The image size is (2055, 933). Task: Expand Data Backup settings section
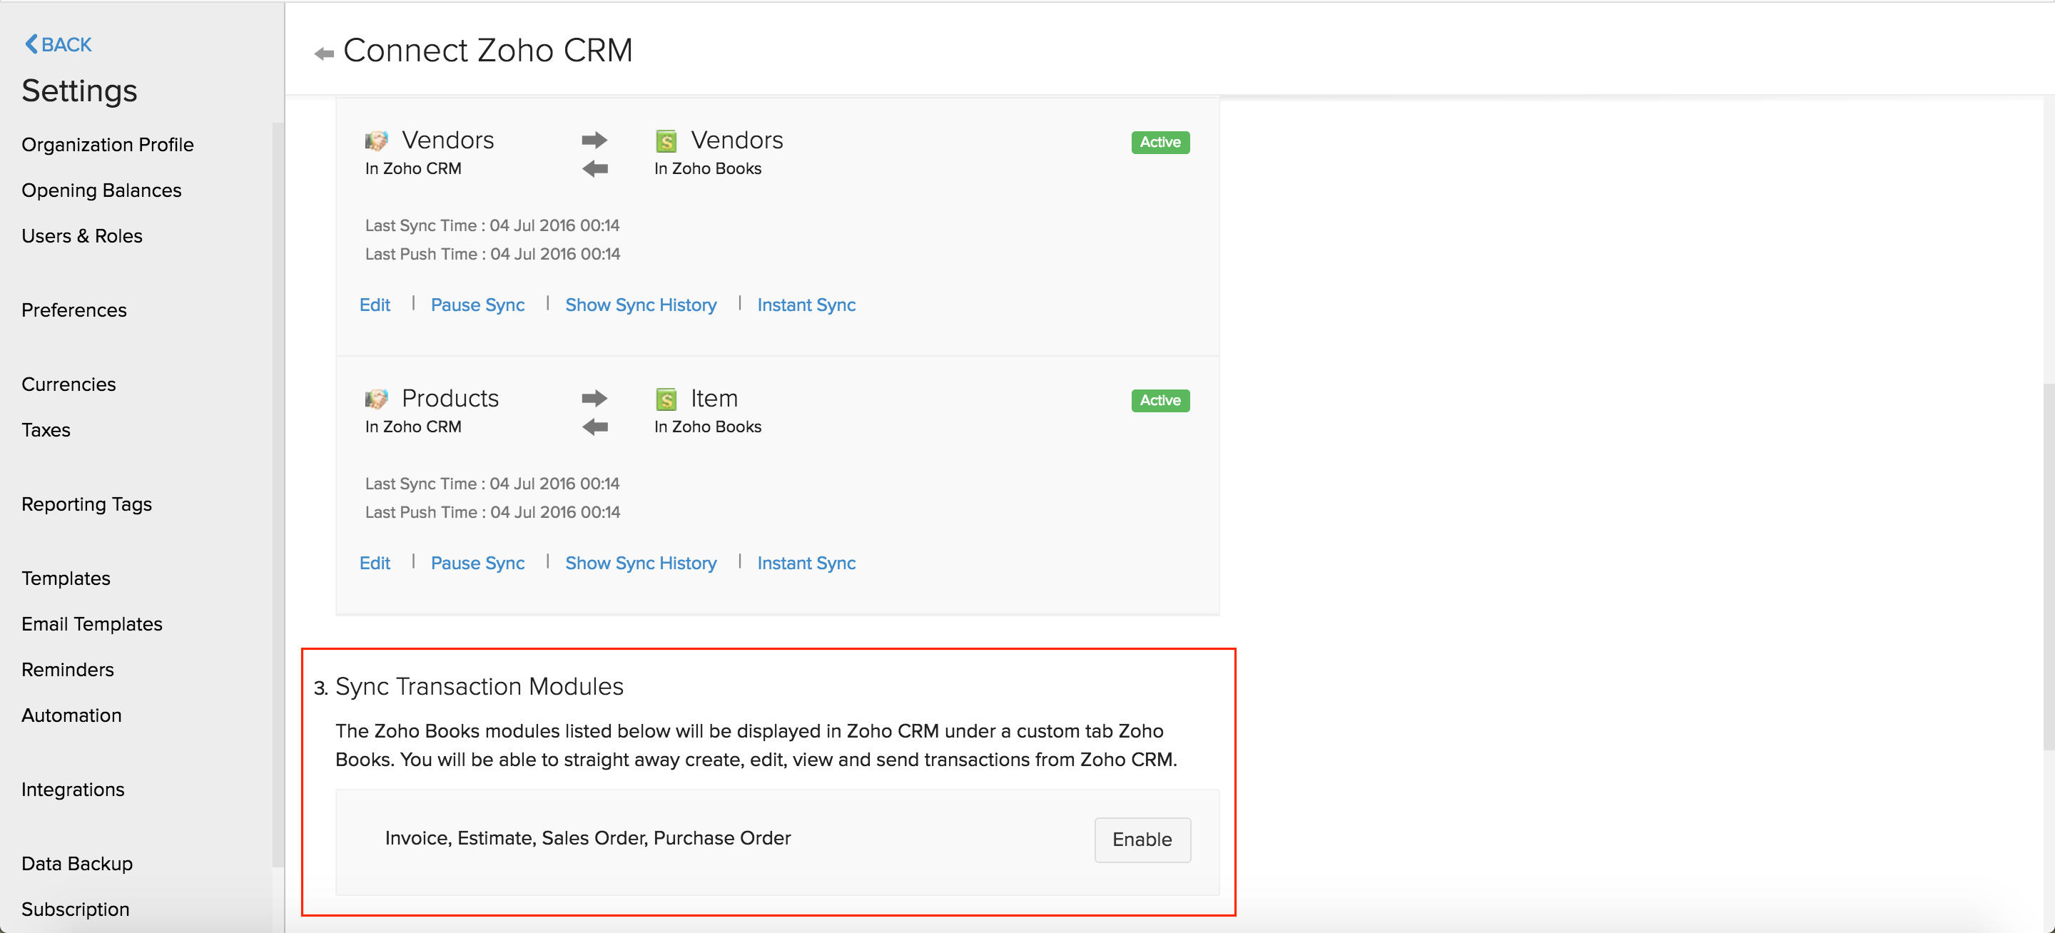76,864
